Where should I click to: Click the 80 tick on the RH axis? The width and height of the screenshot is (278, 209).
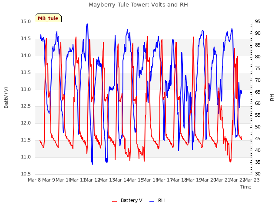pos(258,57)
